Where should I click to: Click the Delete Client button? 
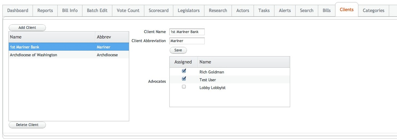click(27, 125)
